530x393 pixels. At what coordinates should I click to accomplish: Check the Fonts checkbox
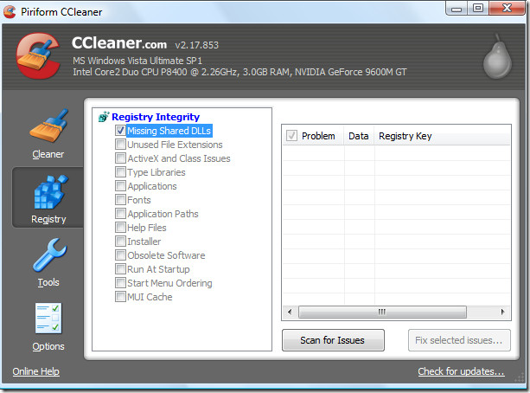coord(120,200)
